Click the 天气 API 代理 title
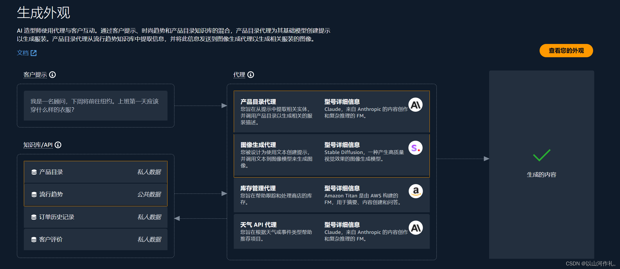Image resolution: width=620 pixels, height=269 pixels. [x=258, y=225]
